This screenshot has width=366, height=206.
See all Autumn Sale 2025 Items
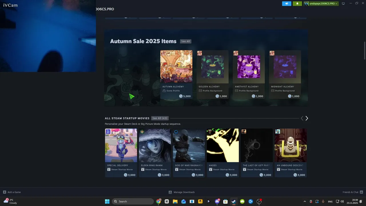[x=186, y=41]
